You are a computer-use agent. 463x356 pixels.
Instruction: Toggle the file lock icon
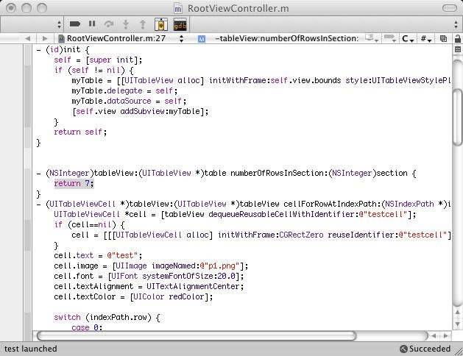click(x=457, y=39)
